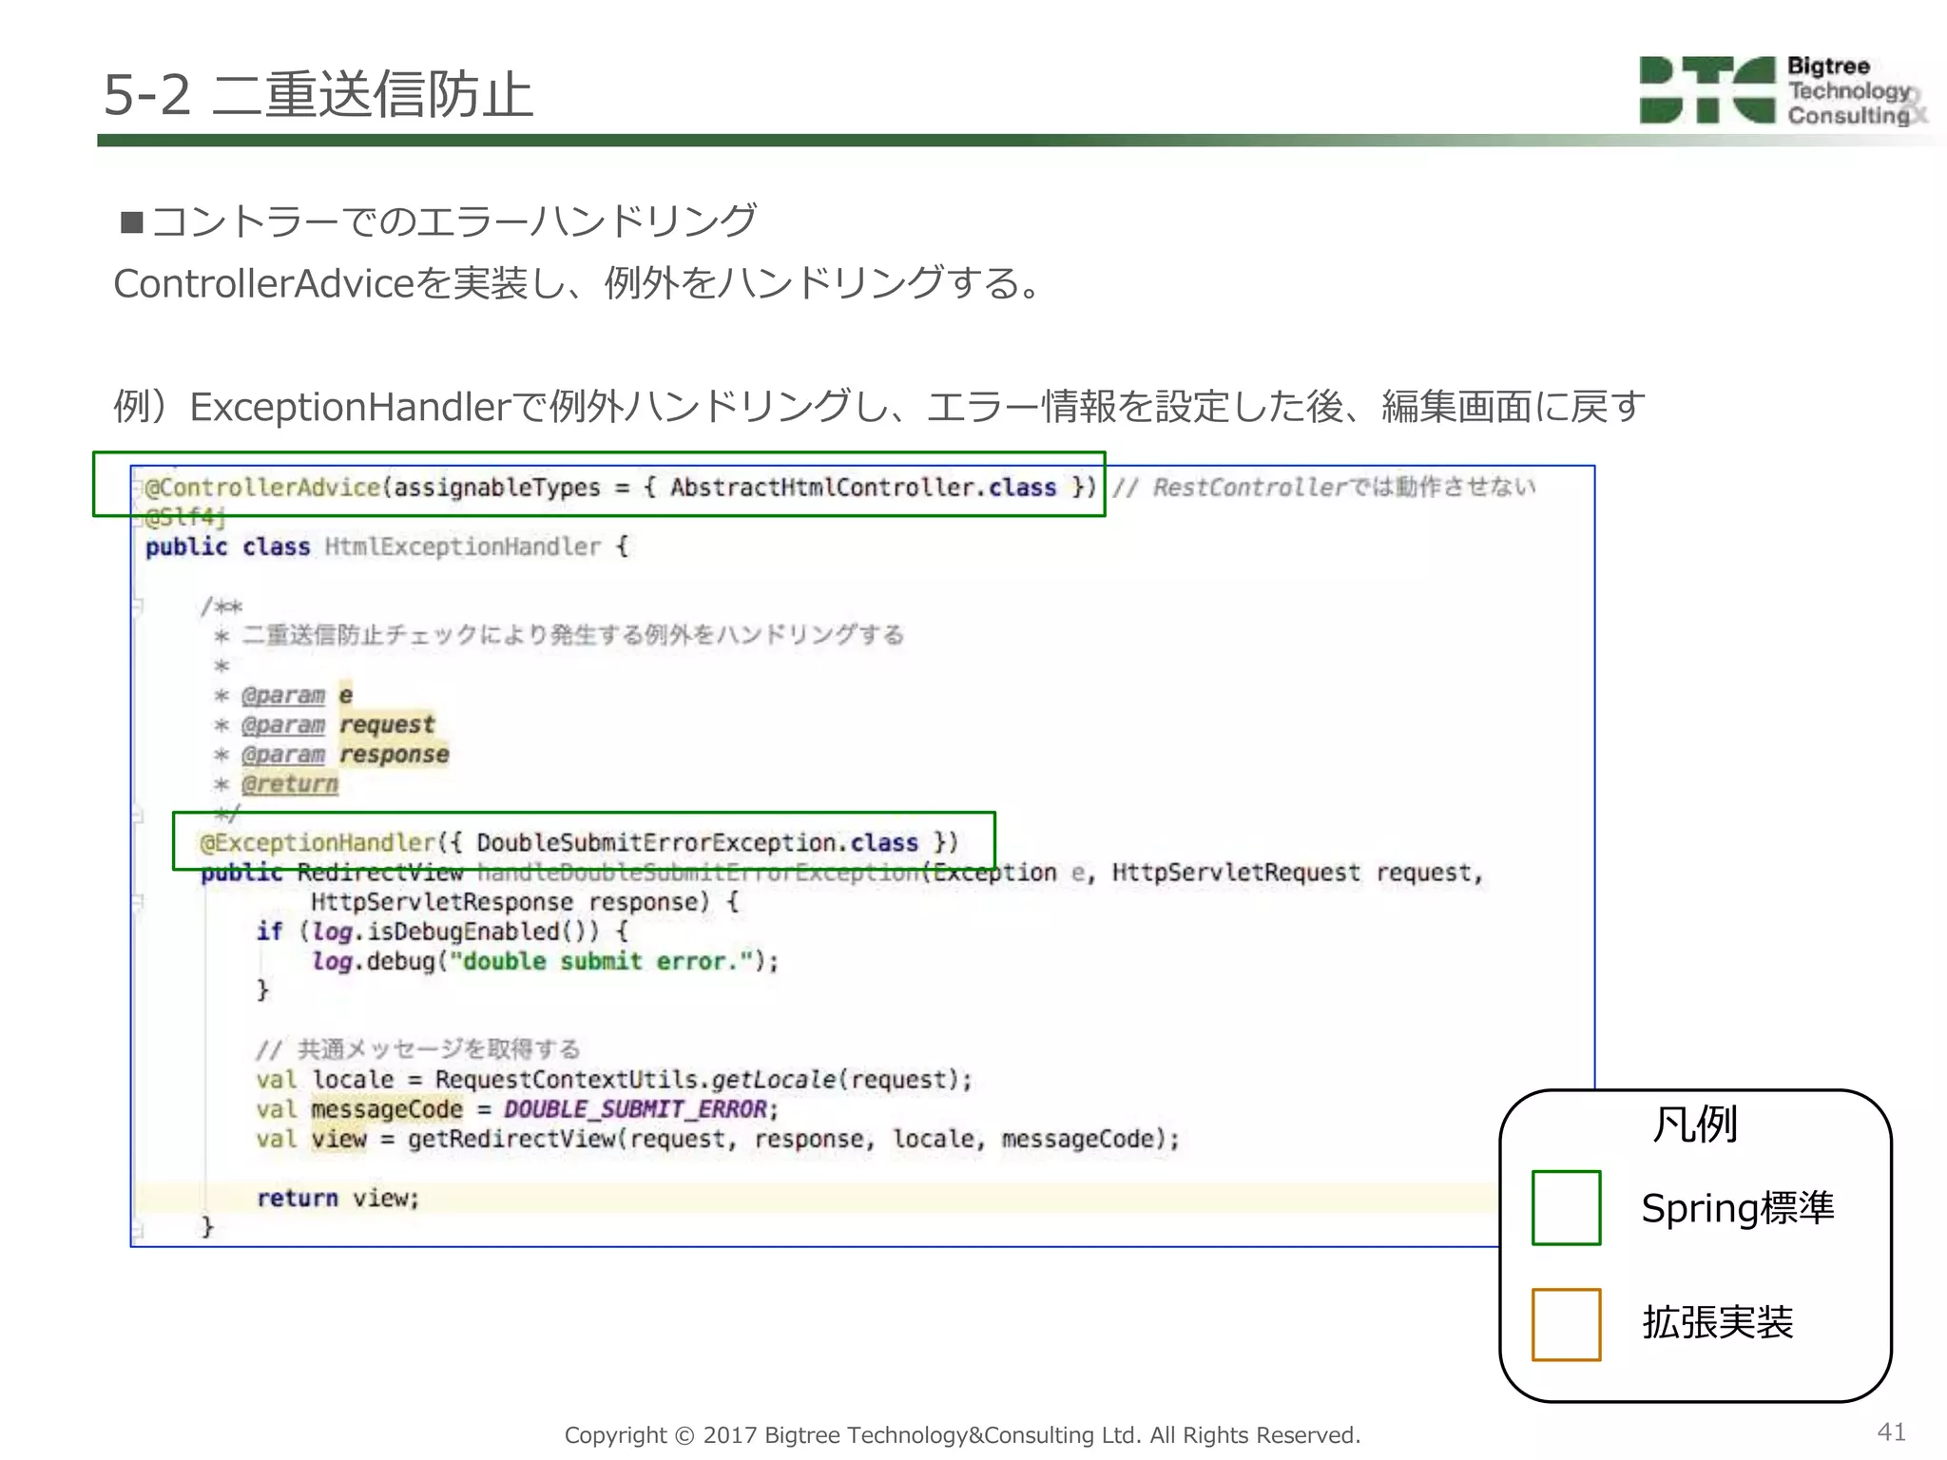The width and height of the screenshot is (1947, 1460).
Task: Click the 拡張実装 legend label
Action: pos(1718,1323)
